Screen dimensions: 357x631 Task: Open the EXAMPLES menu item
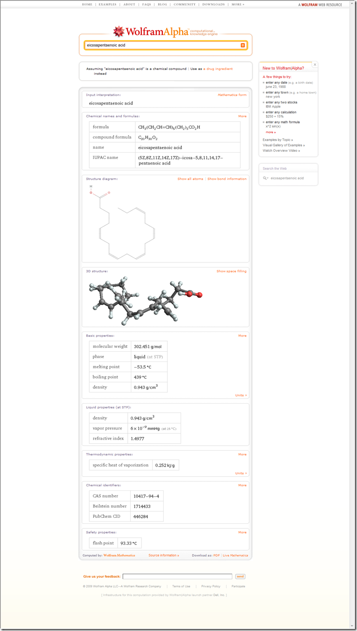coord(108,4)
